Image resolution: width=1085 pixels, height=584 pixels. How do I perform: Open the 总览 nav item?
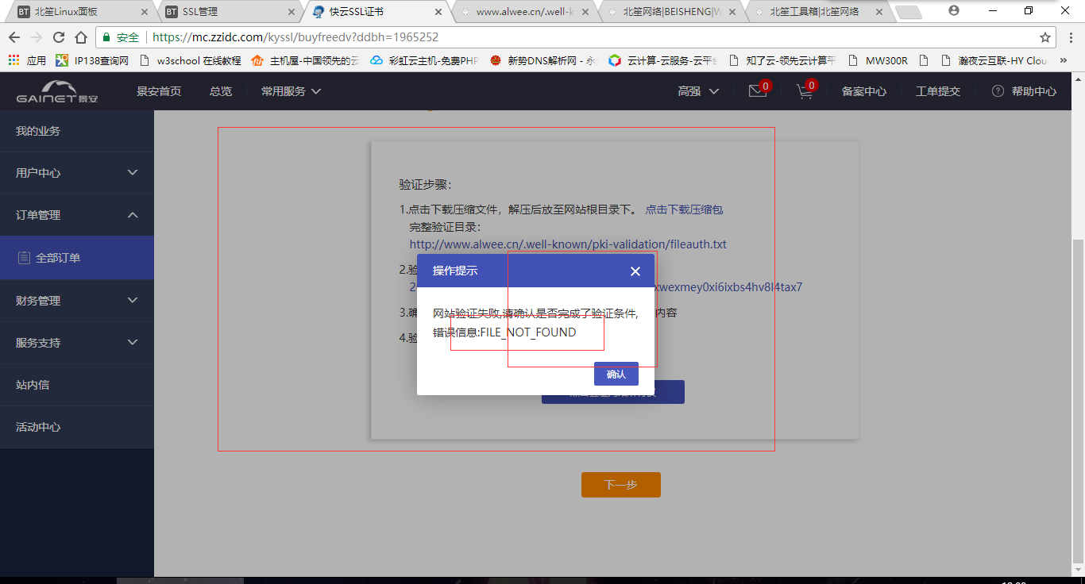[221, 91]
